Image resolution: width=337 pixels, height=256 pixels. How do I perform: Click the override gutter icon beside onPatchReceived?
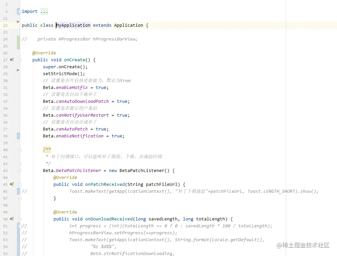point(12,184)
